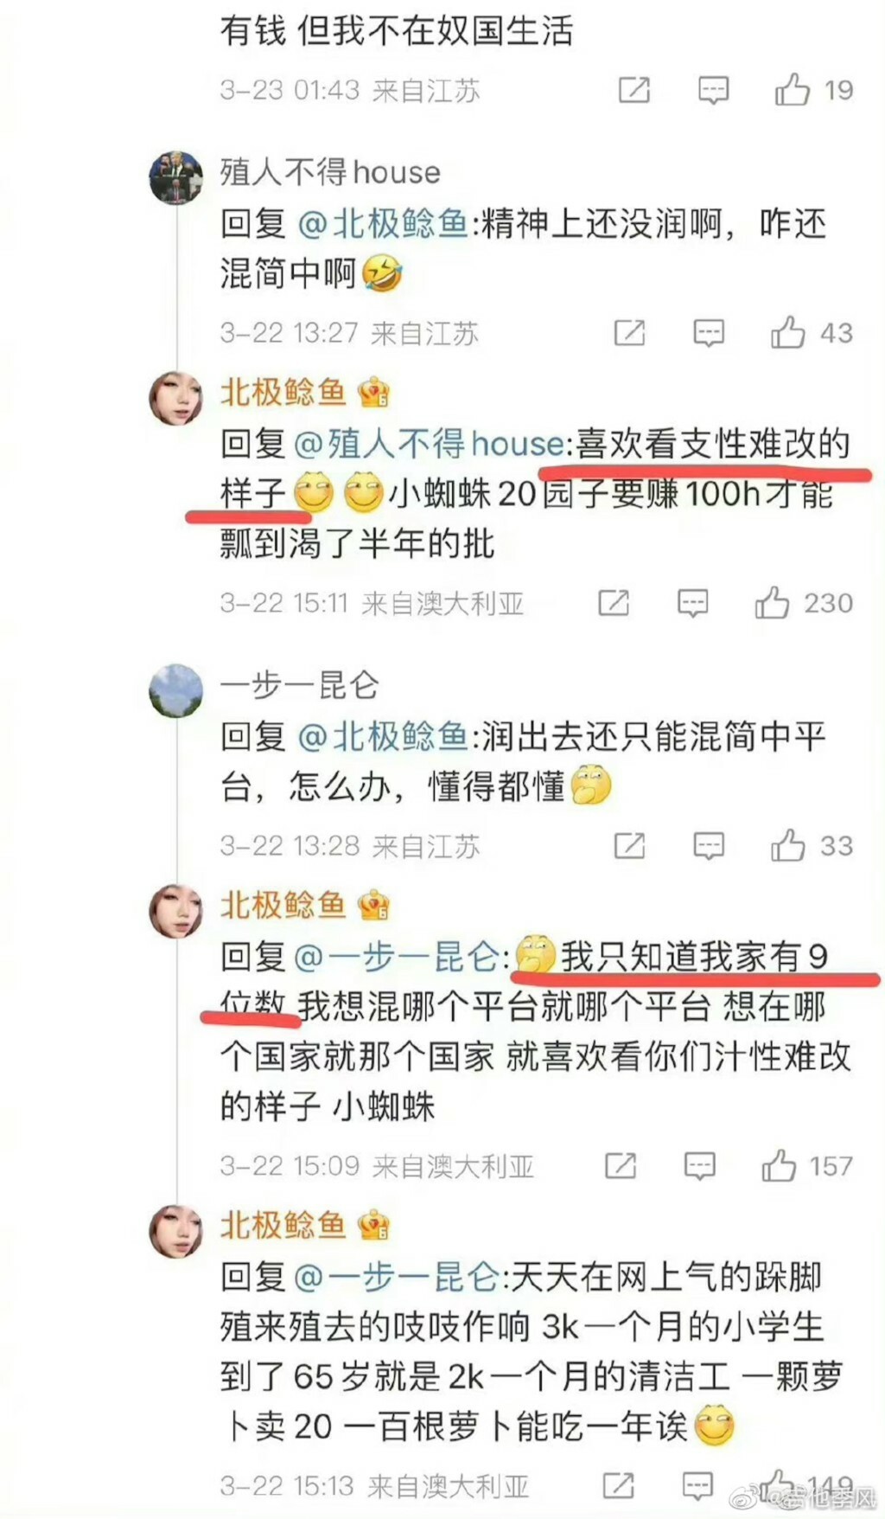Tap @殖人不得house mention link
The height and width of the screenshot is (1519, 885).
tap(430, 444)
